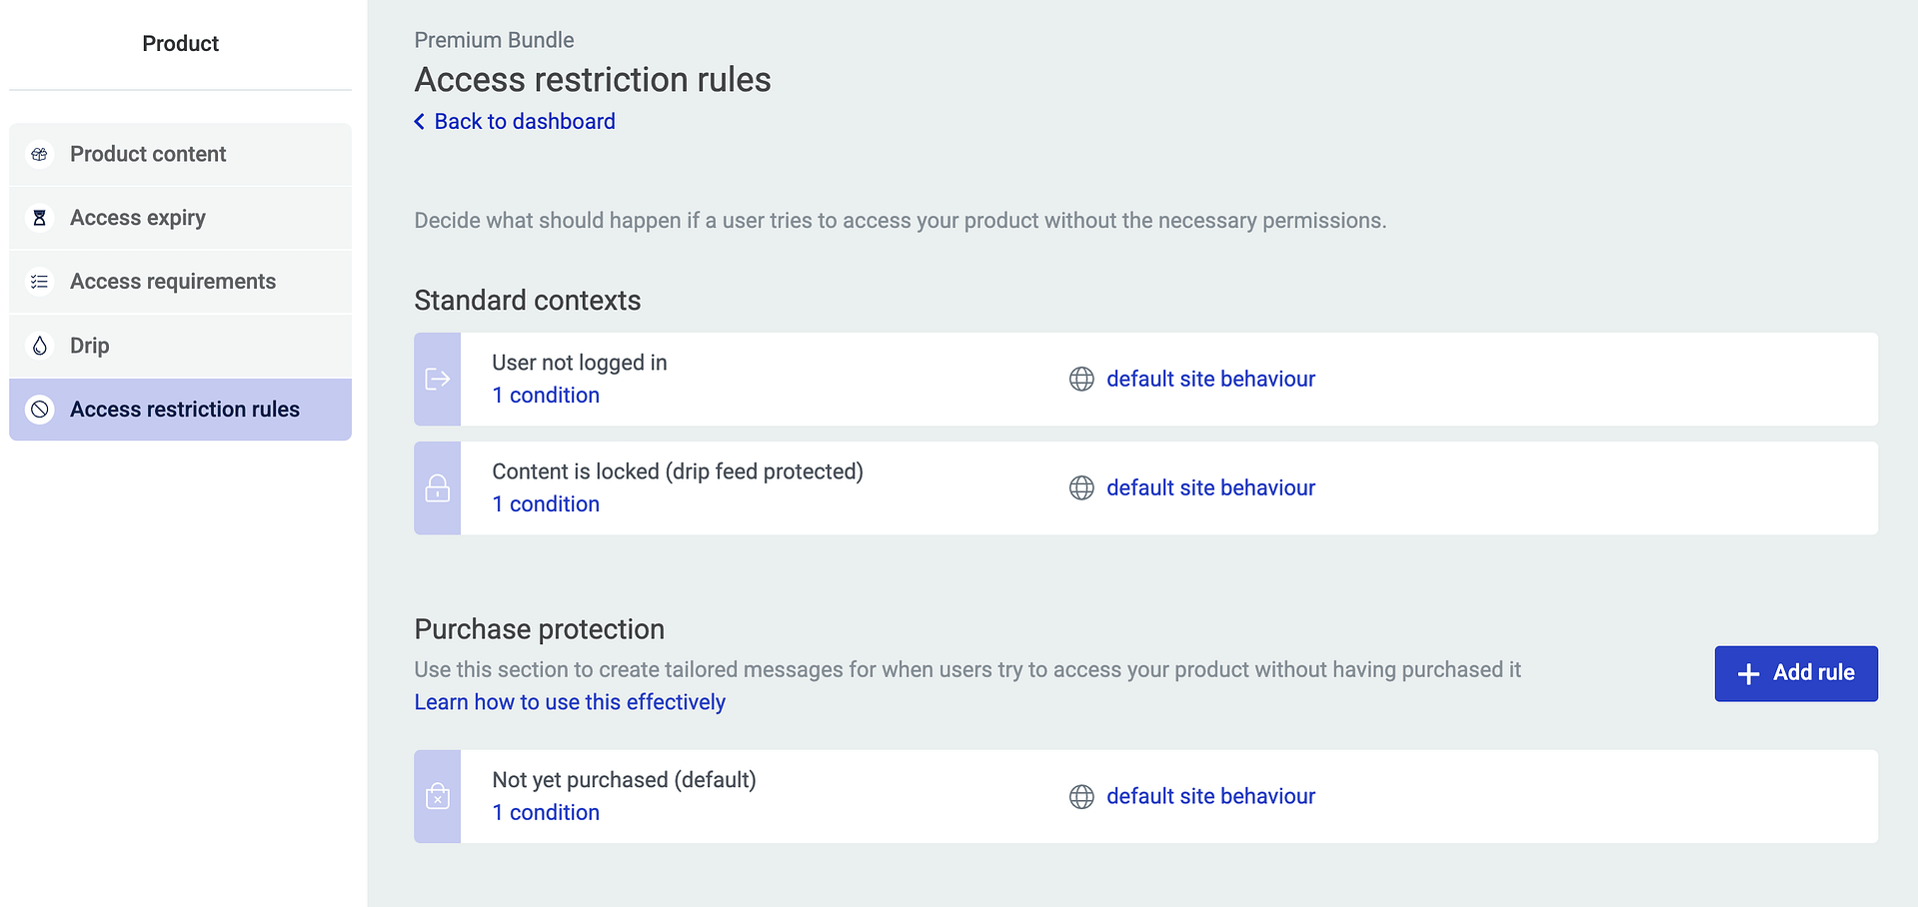Select the Access expiry sidebar tab
Viewport: 1918px width, 907px height.
pos(138,217)
